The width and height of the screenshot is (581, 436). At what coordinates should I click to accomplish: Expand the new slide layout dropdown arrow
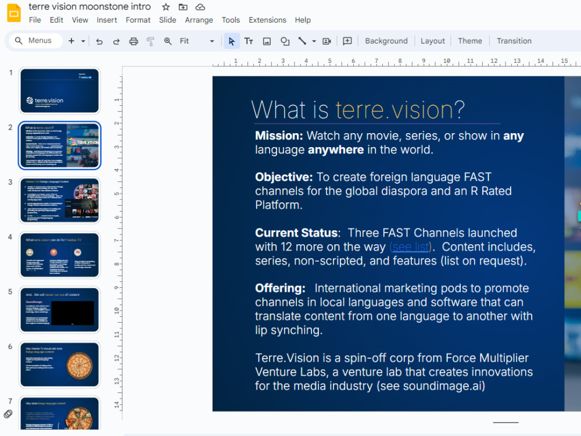coord(83,41)
